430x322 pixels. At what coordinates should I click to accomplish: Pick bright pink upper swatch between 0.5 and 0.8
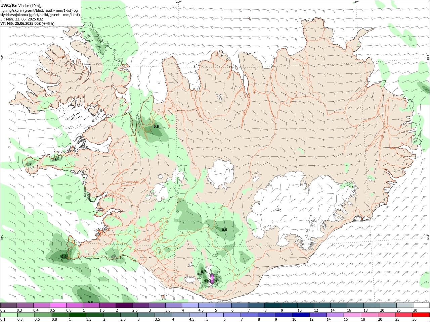58,305
